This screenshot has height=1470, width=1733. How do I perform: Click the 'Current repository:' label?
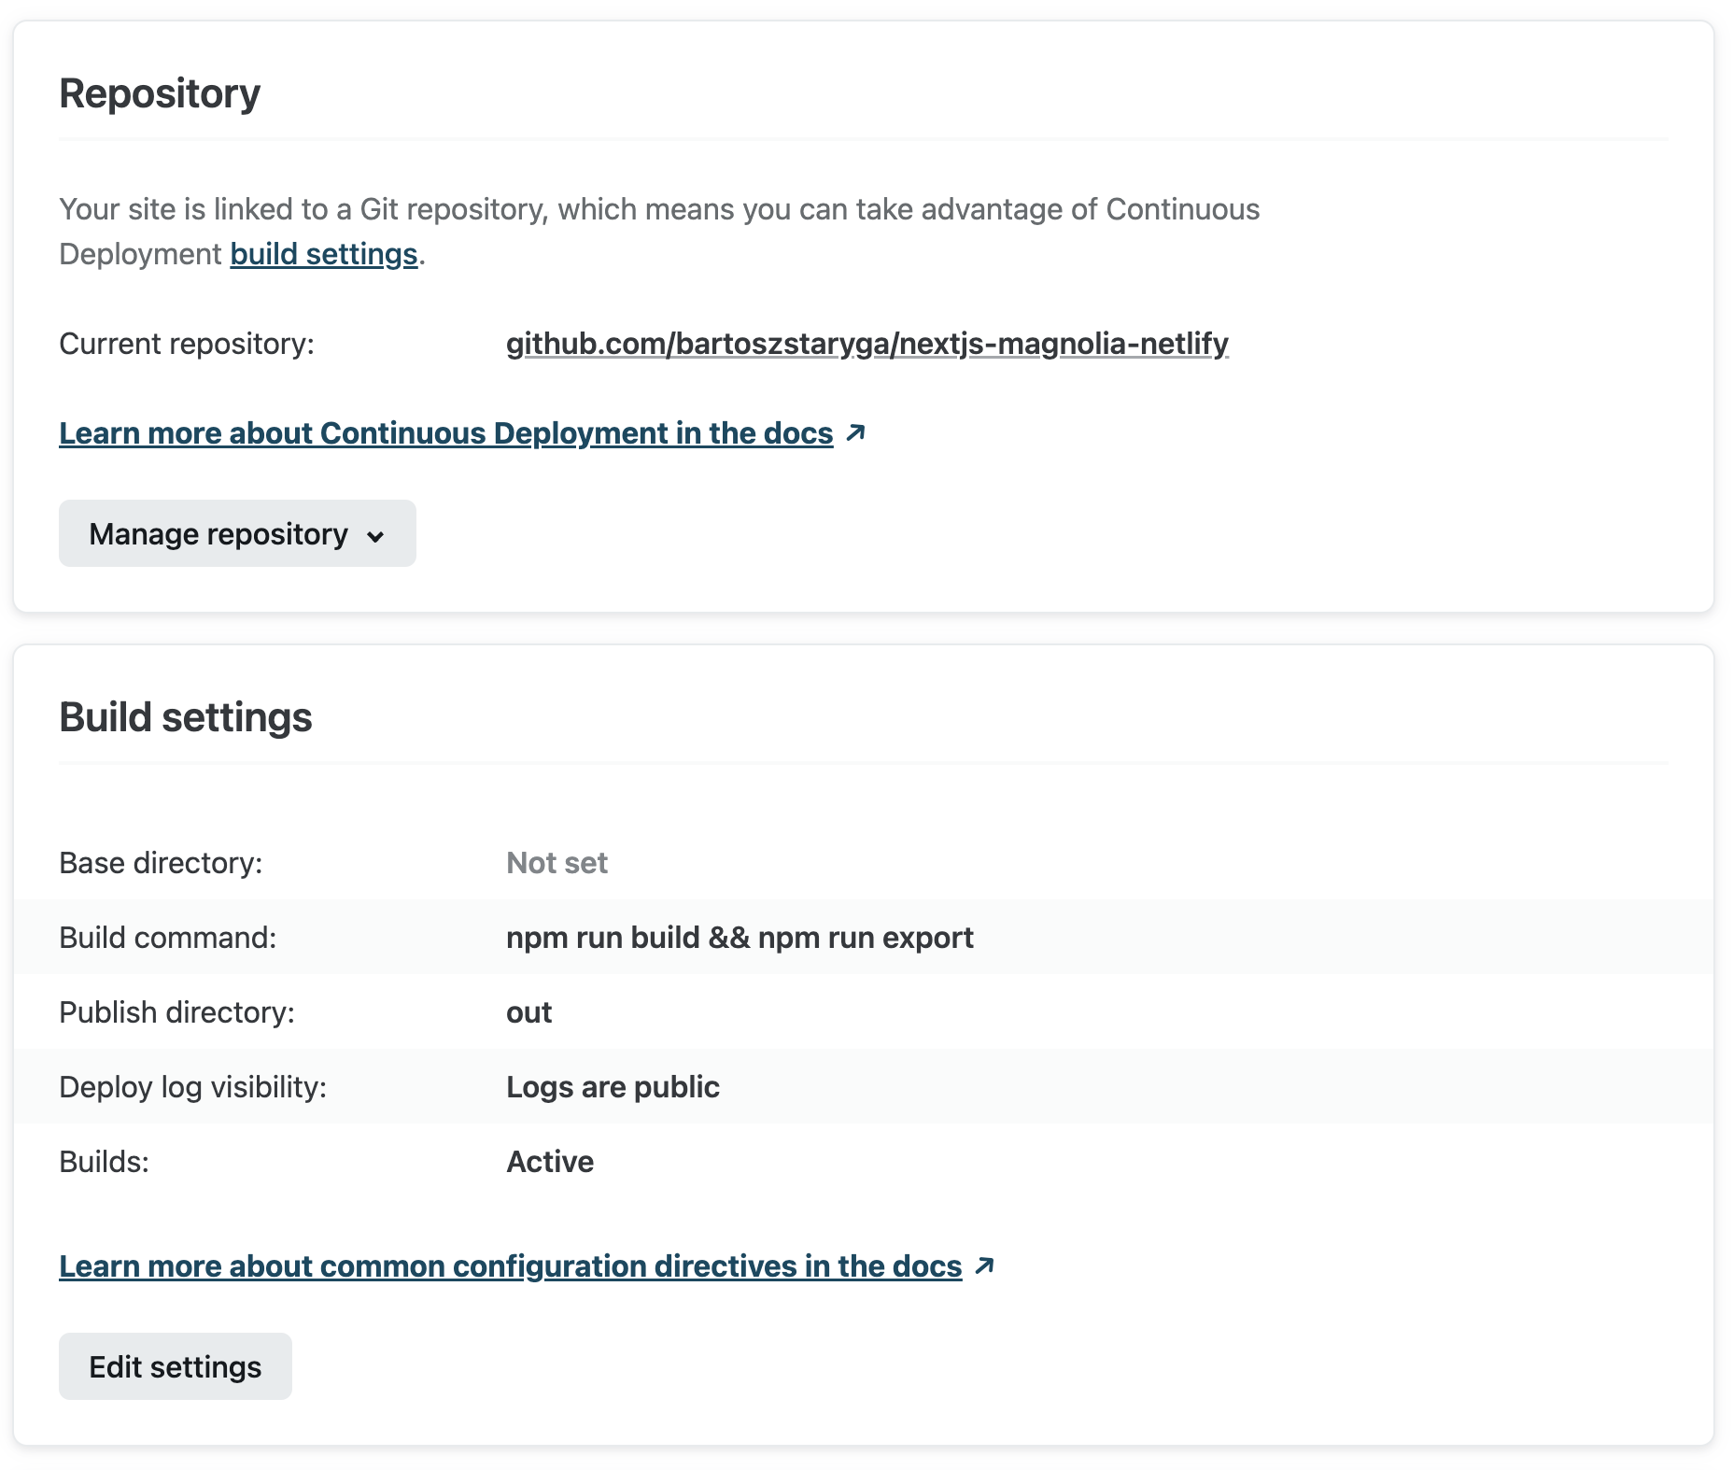[x=187, y=344]
